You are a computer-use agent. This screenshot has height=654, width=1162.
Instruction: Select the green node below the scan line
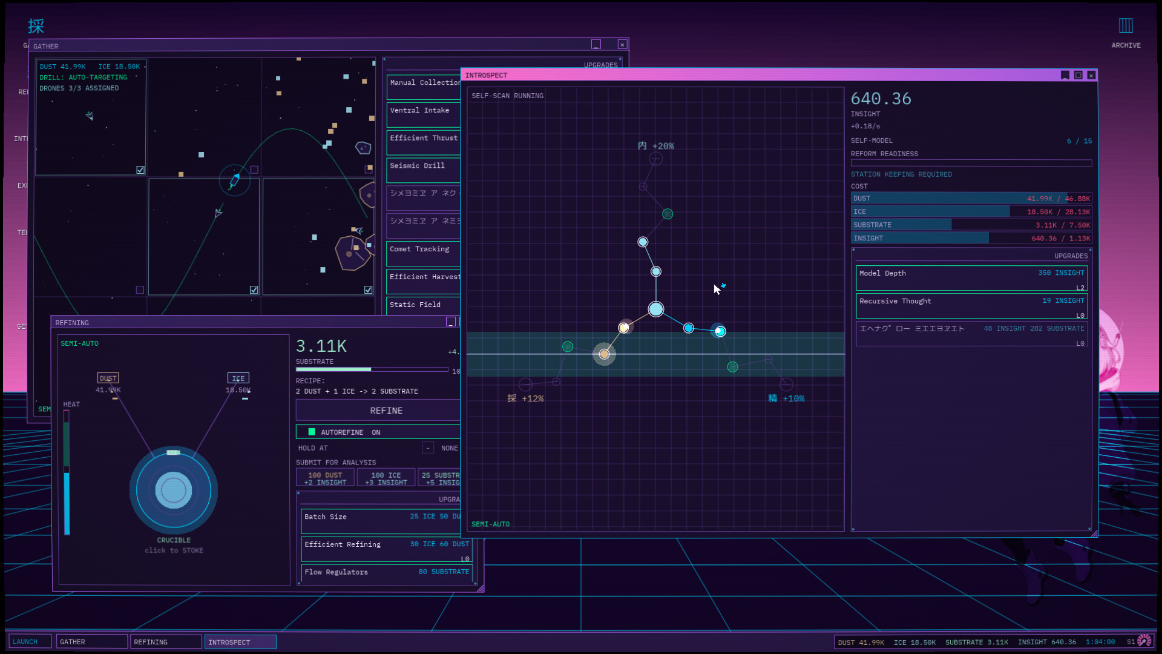[x=732, y=367]
